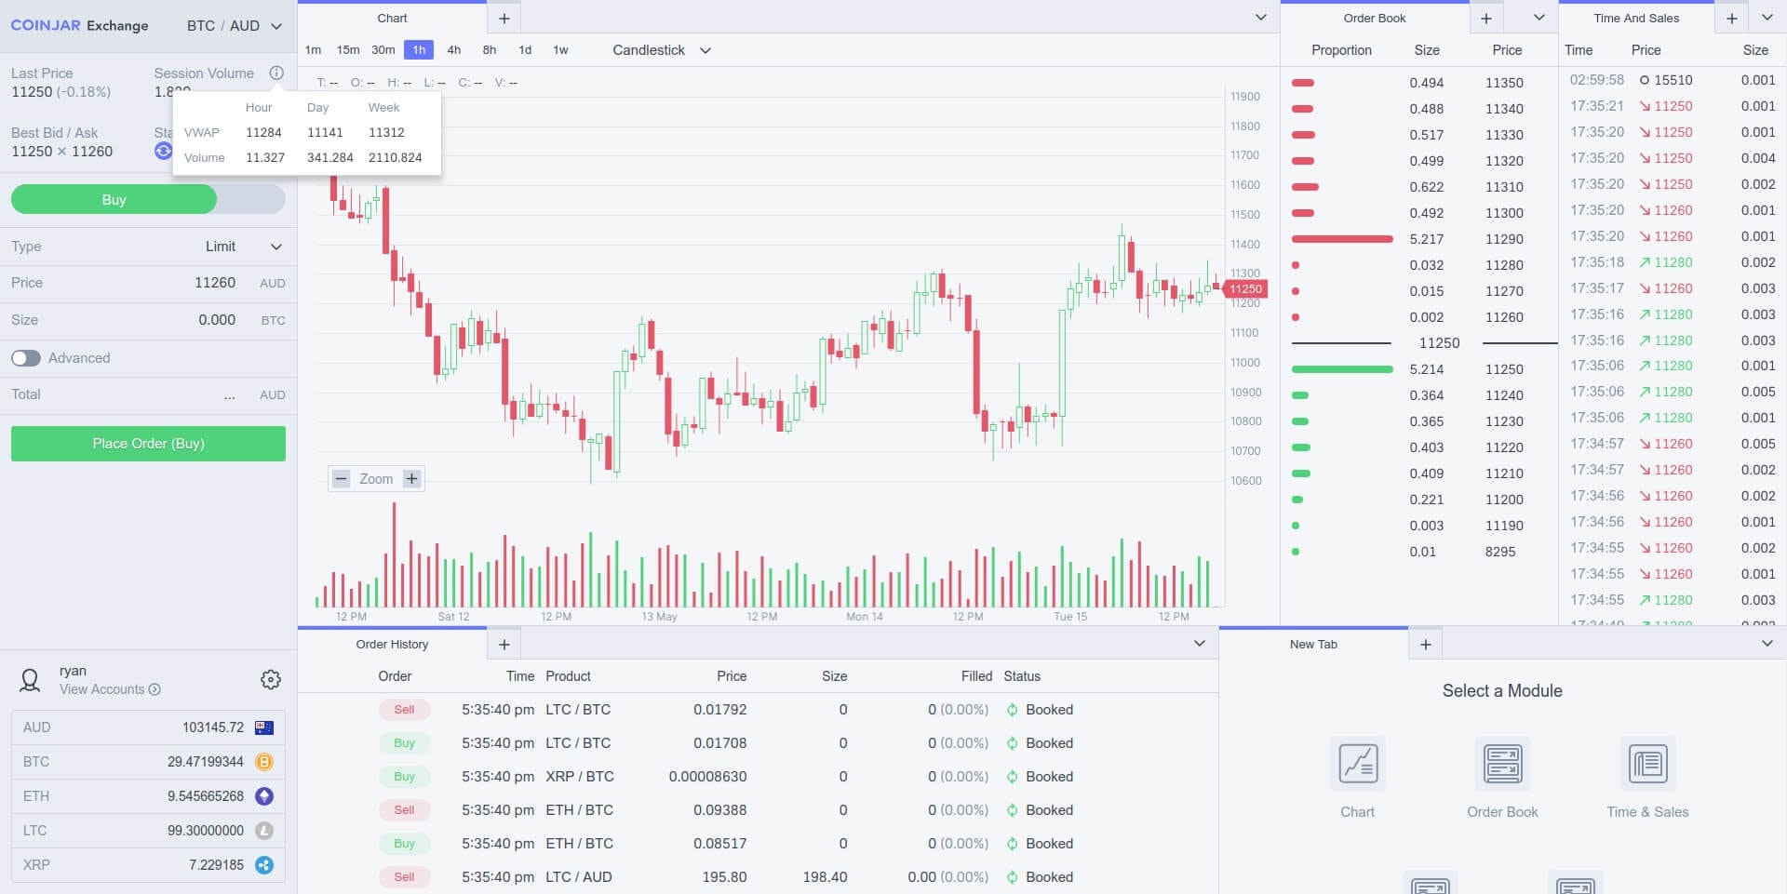1787x894 pixels.
Task: Click the AUD balance 103145.72
Action: coord(212,727)
